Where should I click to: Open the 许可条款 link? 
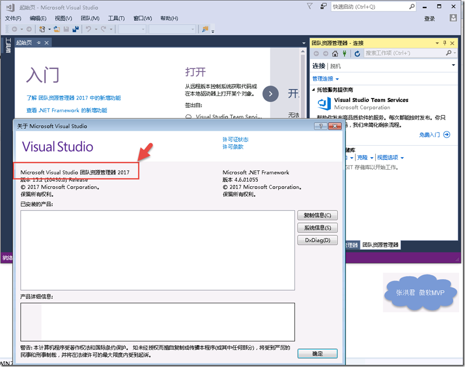click(233, 147)
